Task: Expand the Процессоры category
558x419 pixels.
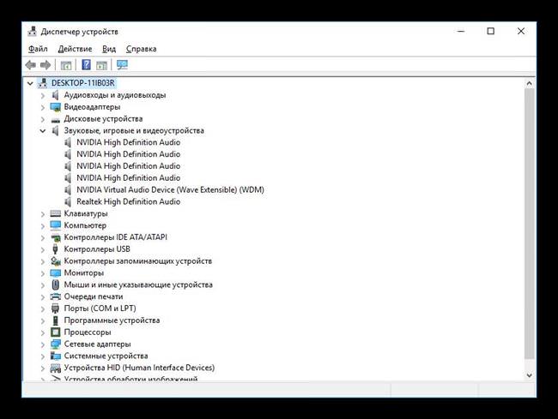Action: pos(43,332)
